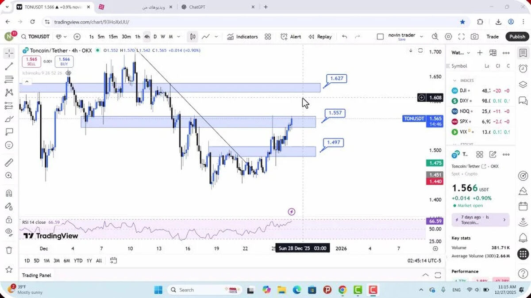531x298 pixels.
Task: Select the 1h timeframe
Action: (138, 37)
